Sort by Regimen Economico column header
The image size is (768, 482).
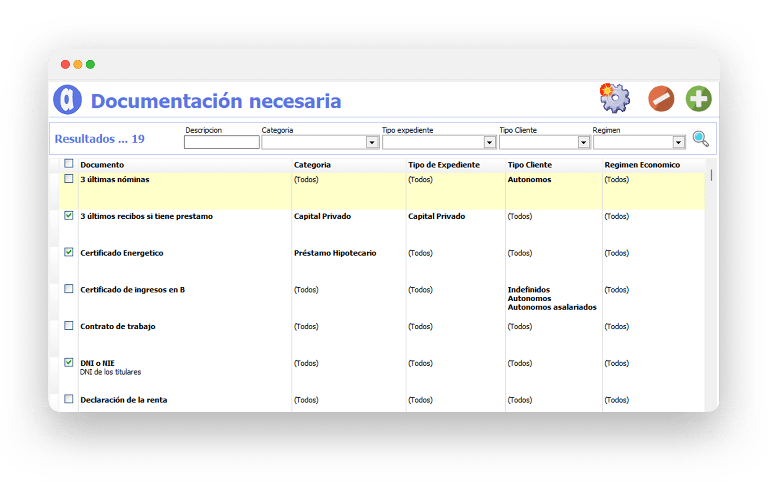click(x=642, y=165)
